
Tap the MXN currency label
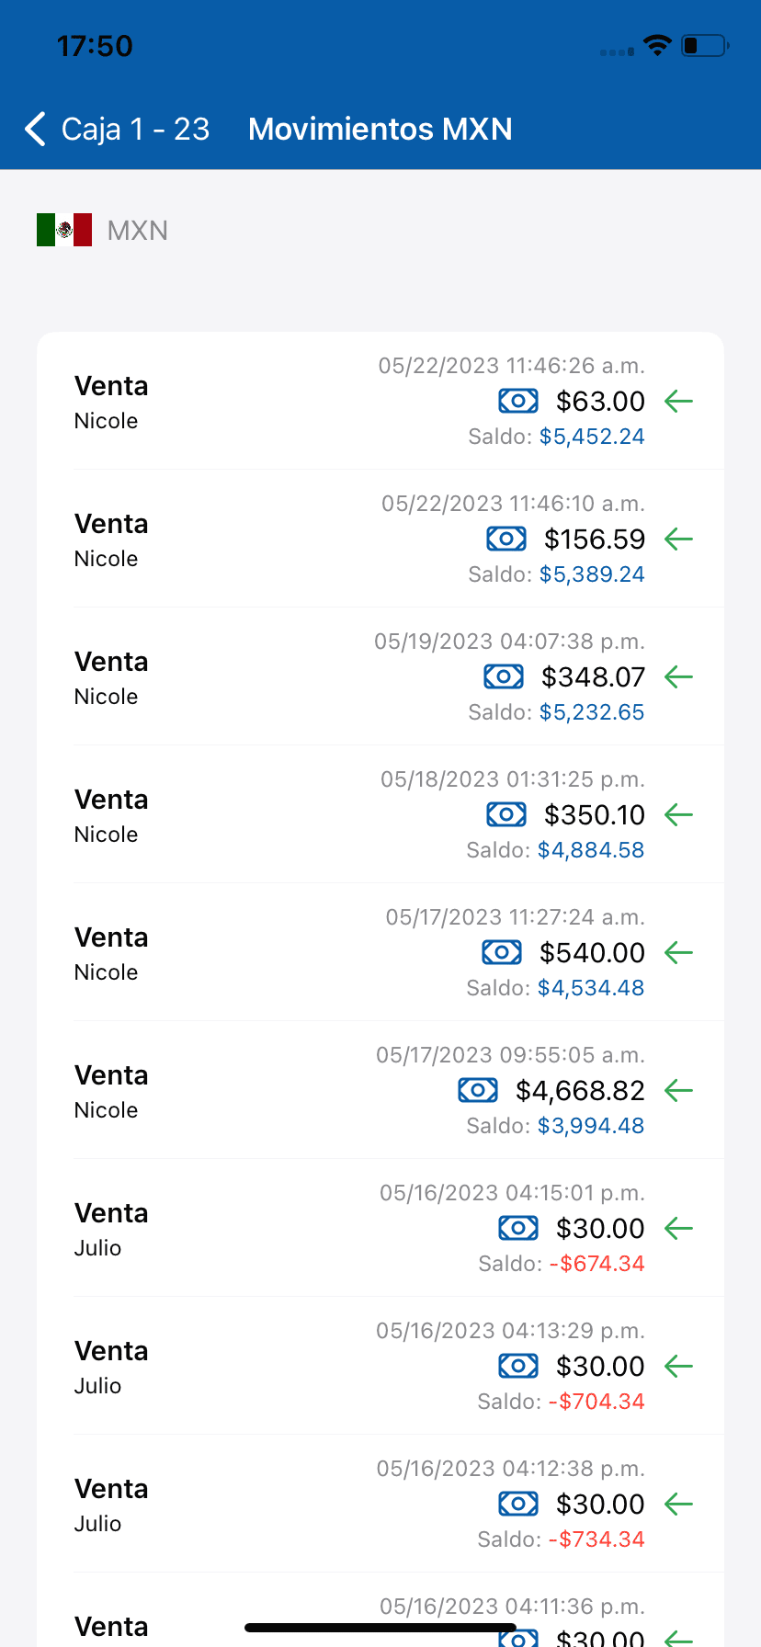tap(138, 231)
